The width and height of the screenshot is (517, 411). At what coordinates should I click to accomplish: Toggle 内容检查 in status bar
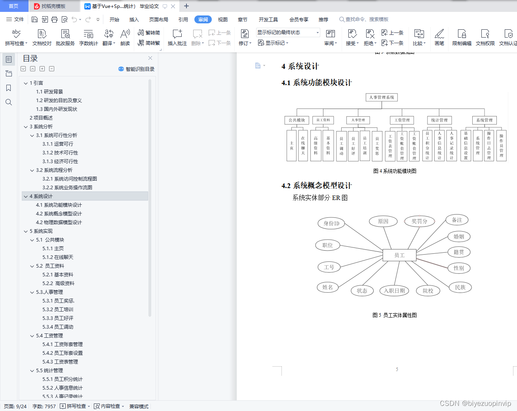pos(109,406)
